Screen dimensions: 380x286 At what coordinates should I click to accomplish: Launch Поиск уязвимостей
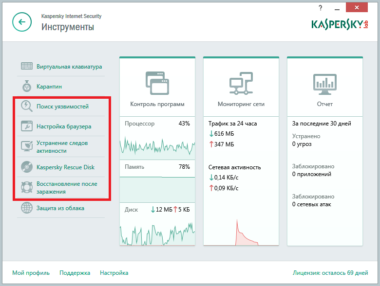click(62, 107)
